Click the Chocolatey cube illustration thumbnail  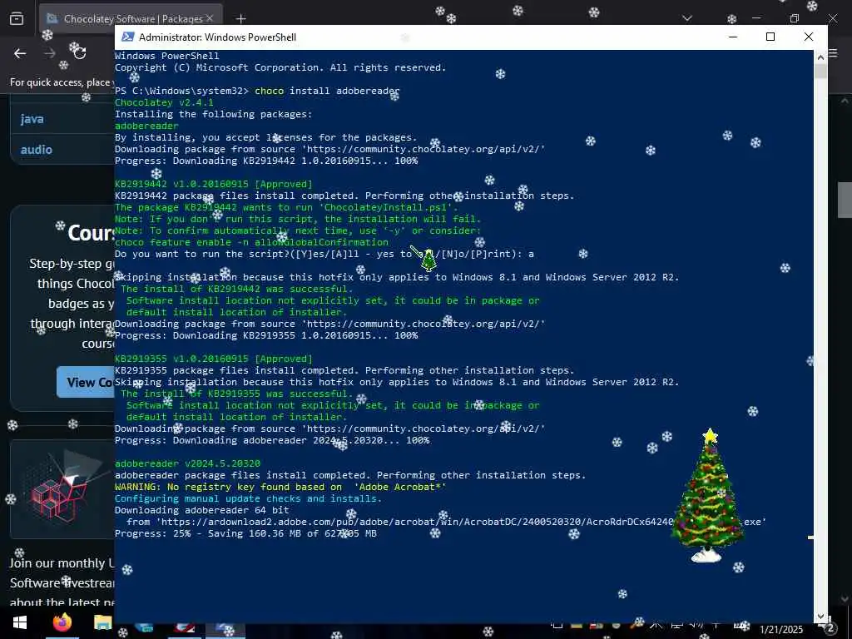tap(62, 488)
